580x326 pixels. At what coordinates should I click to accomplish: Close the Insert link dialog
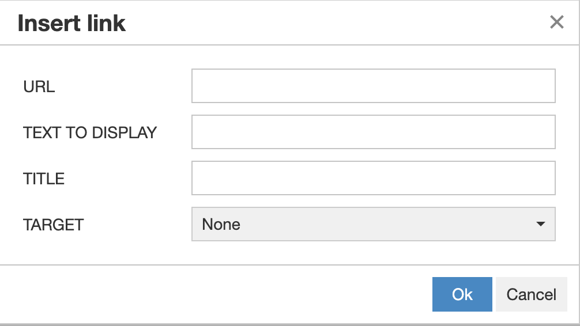pyautogui.click(x=556, y=22)
